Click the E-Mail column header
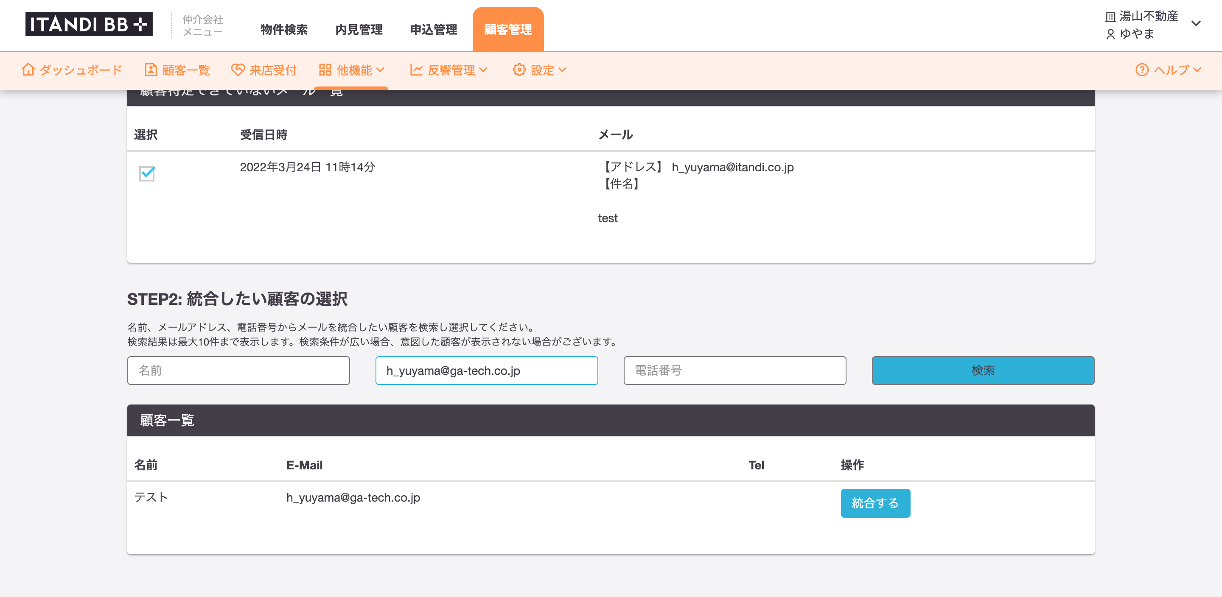Image resolution: width=1222 pixels, height=597 pixels. point(304,465)
